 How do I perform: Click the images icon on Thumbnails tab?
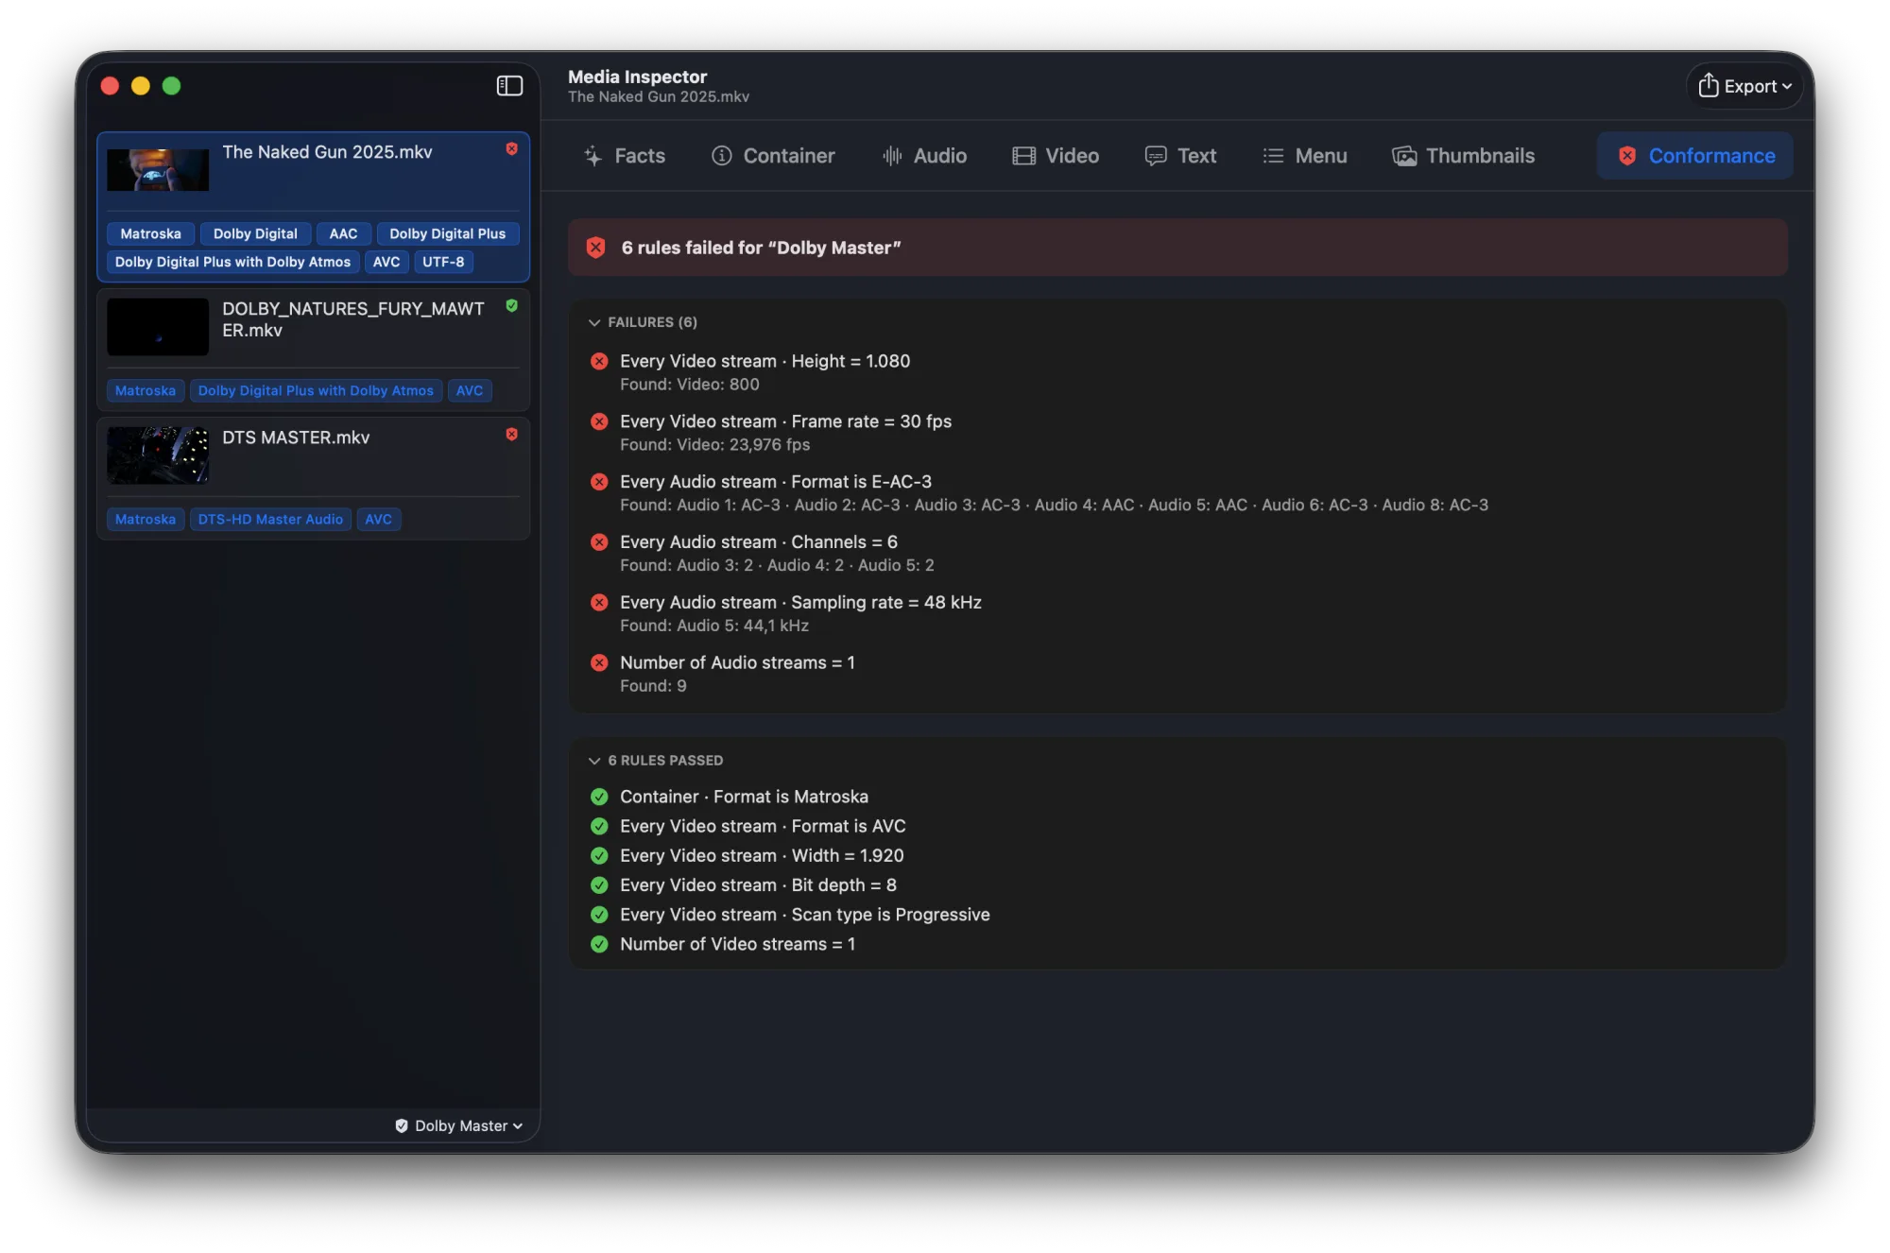1404,156
